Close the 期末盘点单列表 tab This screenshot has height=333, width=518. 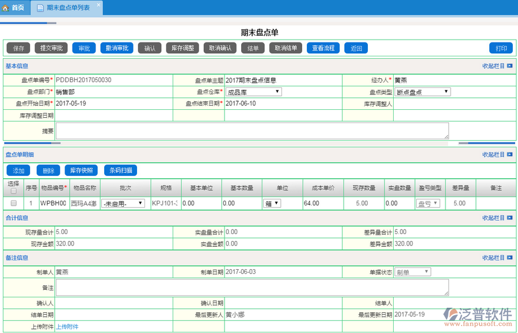98,6
